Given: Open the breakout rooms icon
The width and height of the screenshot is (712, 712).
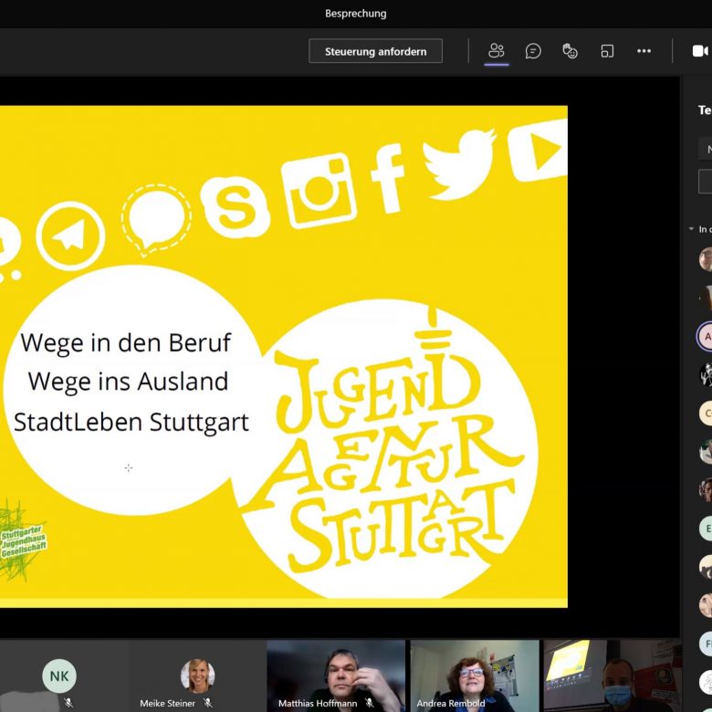Looking at the screenshot, I should (607, 51).
